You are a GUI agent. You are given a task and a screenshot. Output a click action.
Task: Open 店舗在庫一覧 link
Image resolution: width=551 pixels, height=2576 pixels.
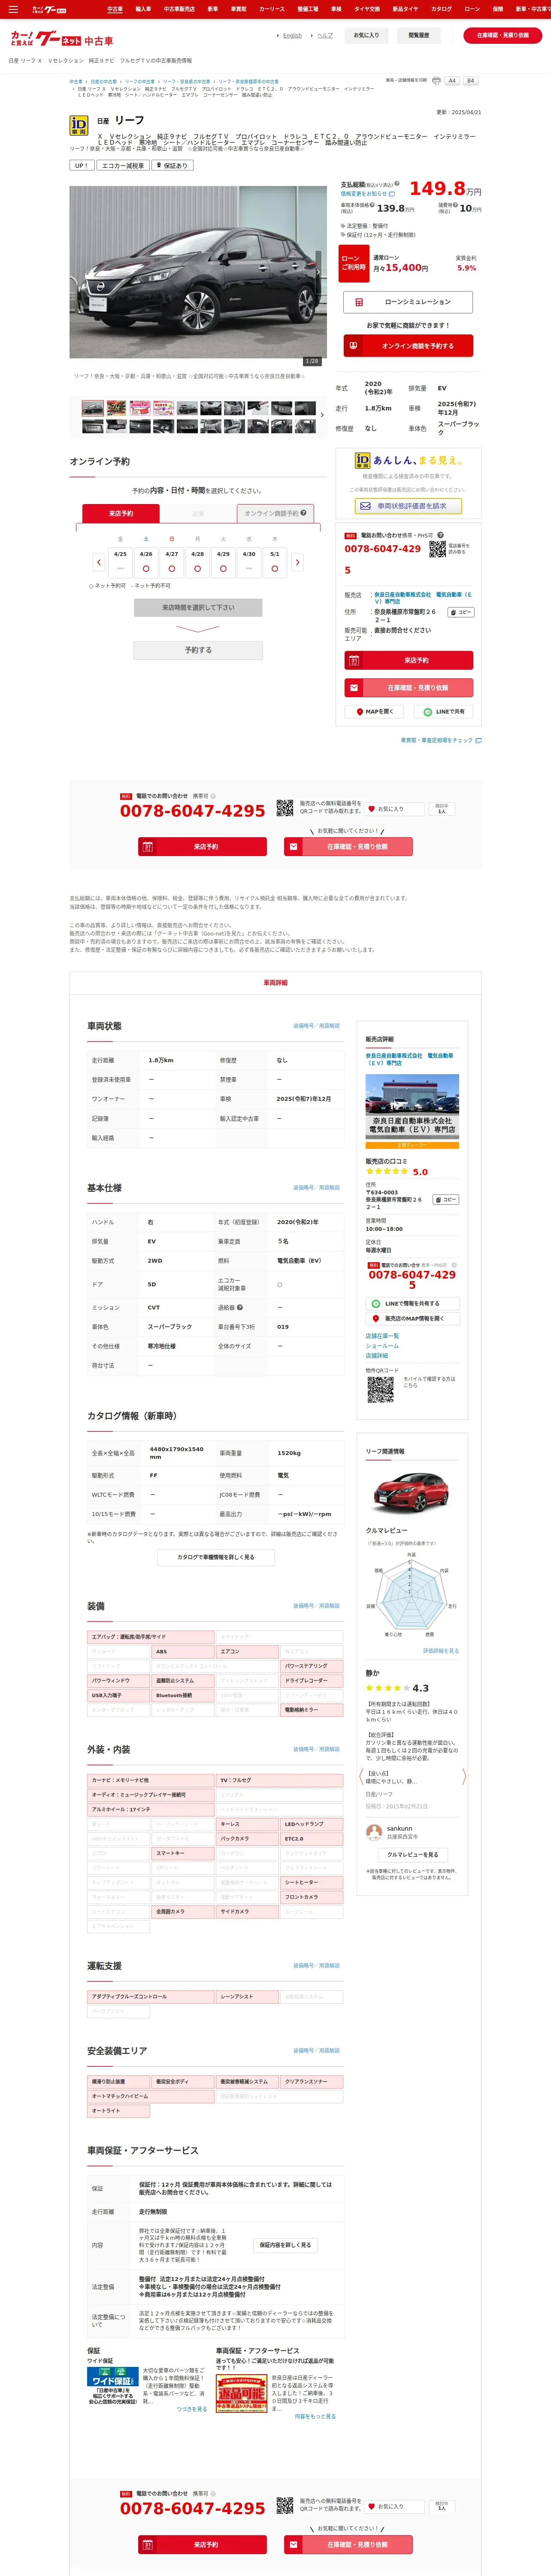[x=382, y=1336]
